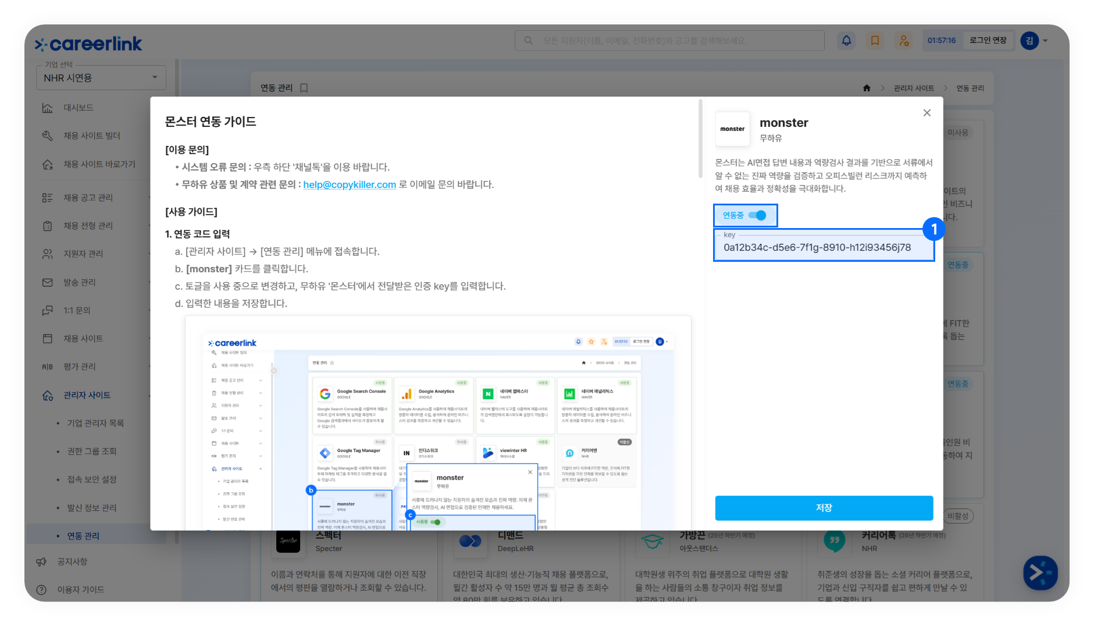Viewport: 1094px width, 626px height.
Task: Click the 커리어톡 speech bubble logo
Action: [x=835, y=540]
